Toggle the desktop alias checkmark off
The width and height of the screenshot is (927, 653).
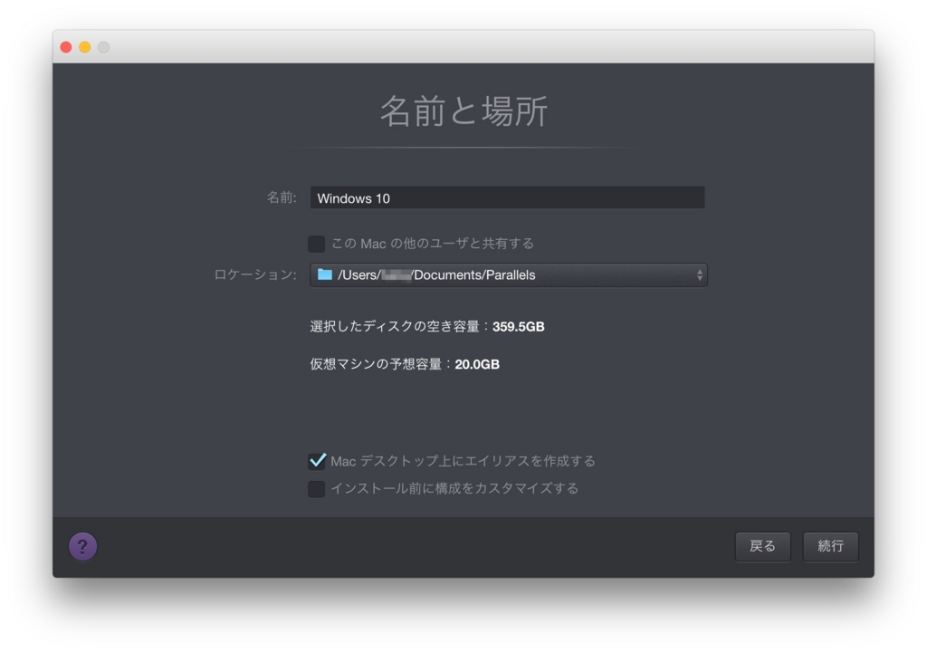point(317,461)
